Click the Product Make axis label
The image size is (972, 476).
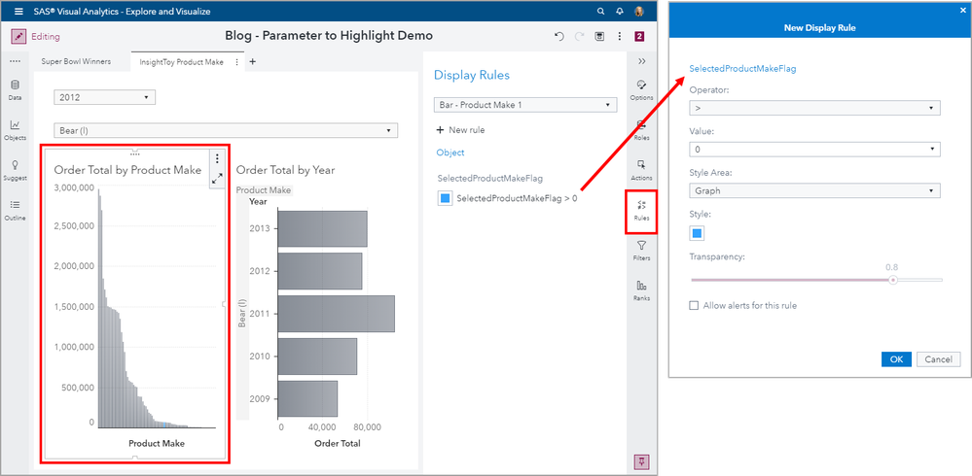point(157,443)
